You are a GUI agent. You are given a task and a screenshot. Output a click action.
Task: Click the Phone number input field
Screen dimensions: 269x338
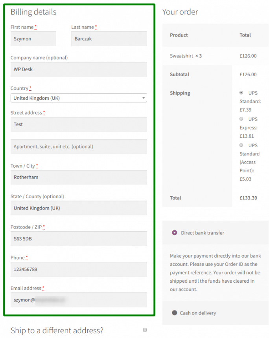coord(78,269)
